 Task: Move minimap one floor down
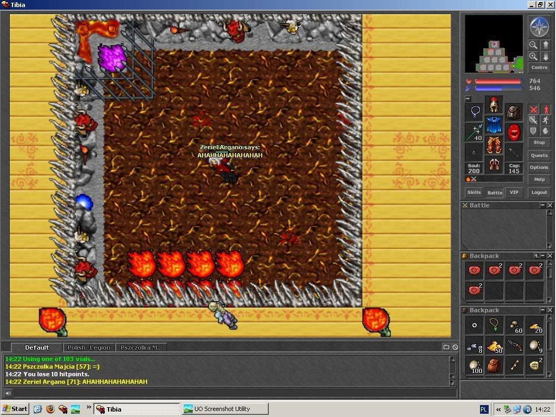point(545,56)
